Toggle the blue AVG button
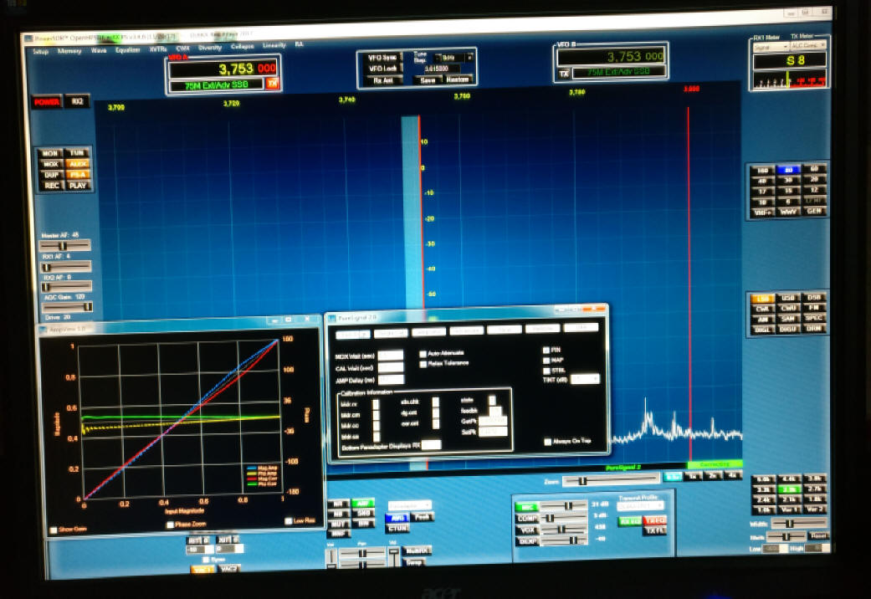 [x=397, y=518]
